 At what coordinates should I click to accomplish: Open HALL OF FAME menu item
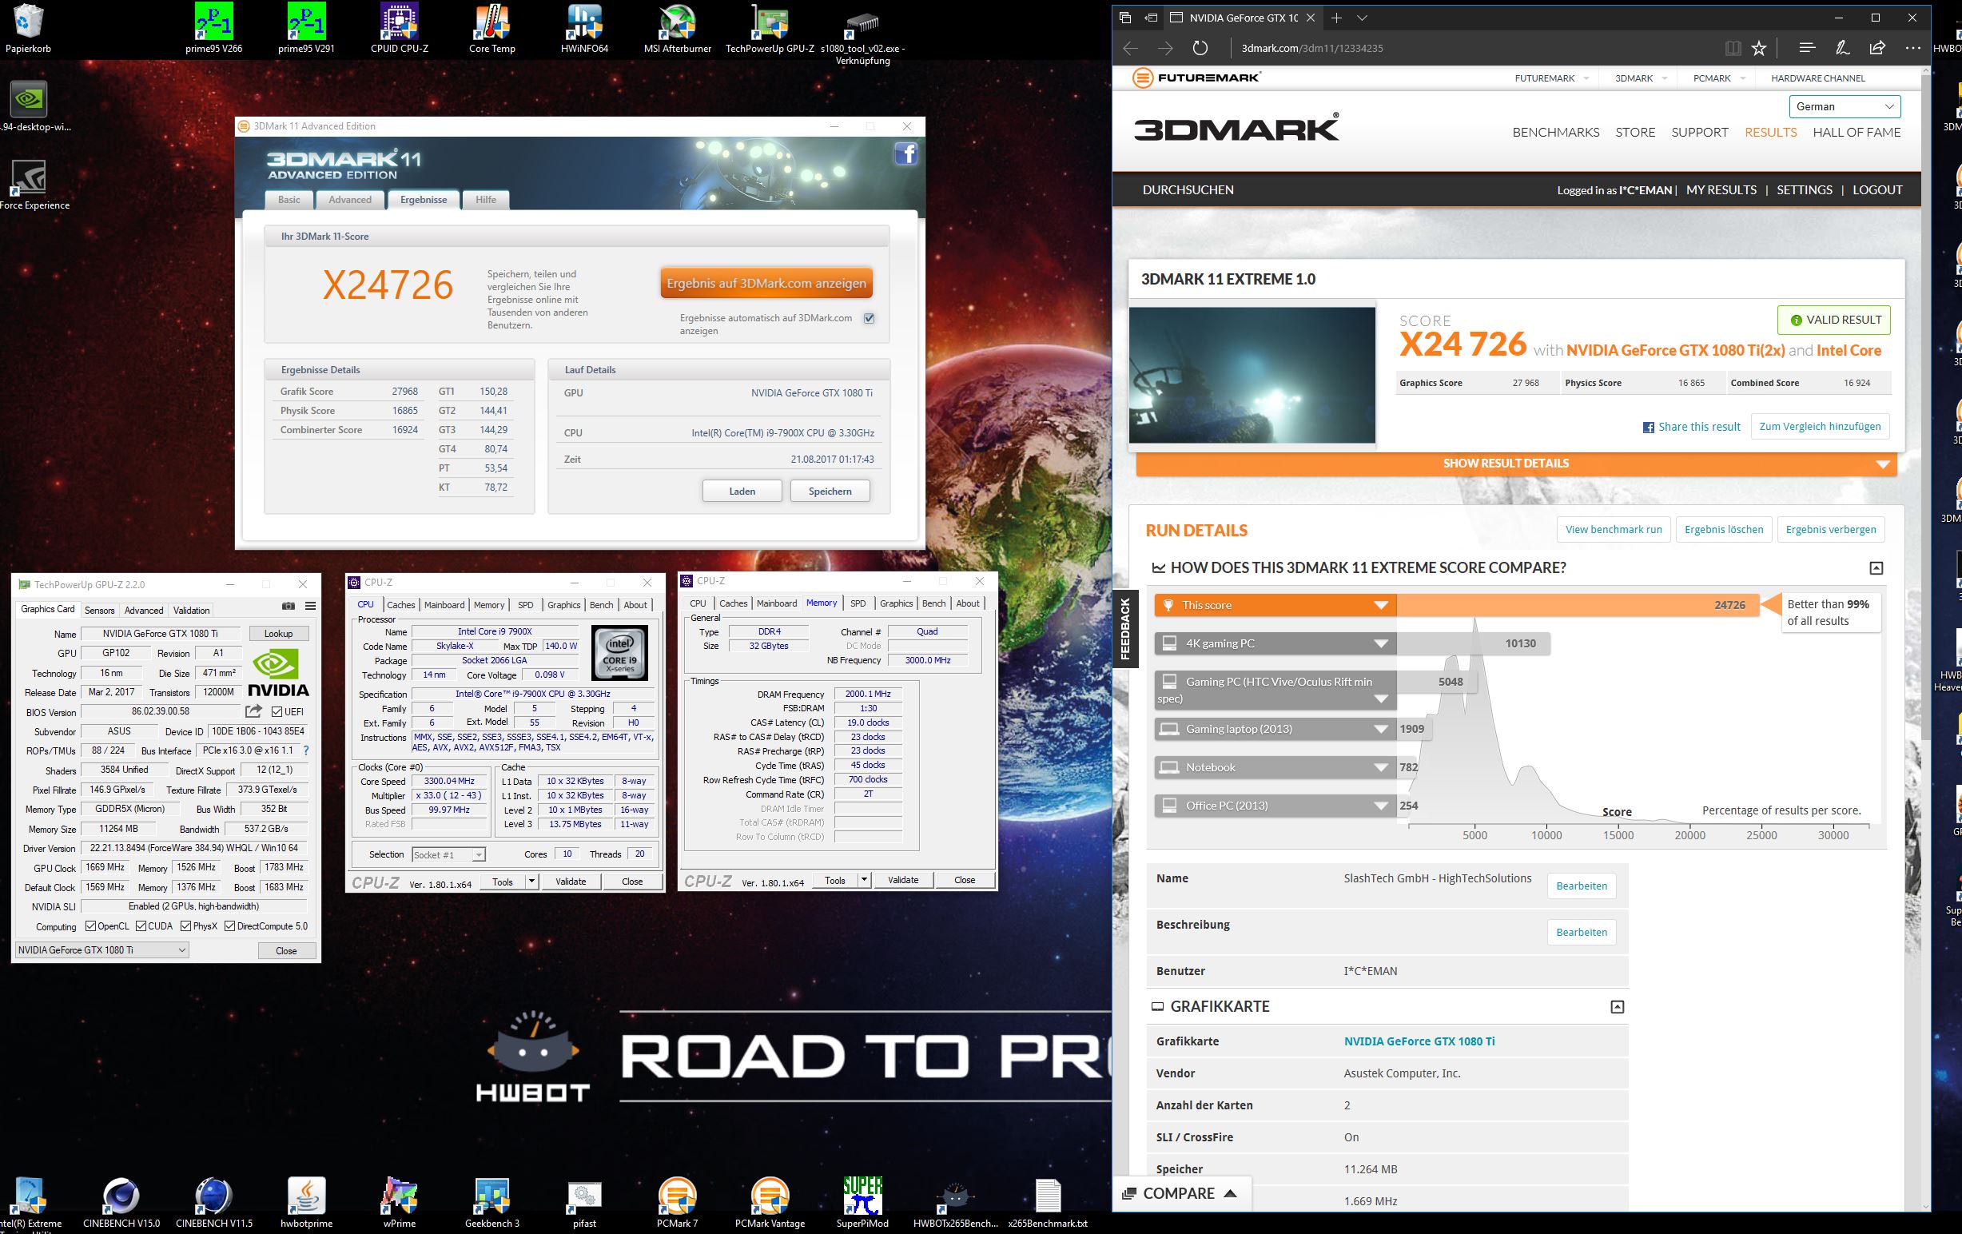tap(1857, 133)
